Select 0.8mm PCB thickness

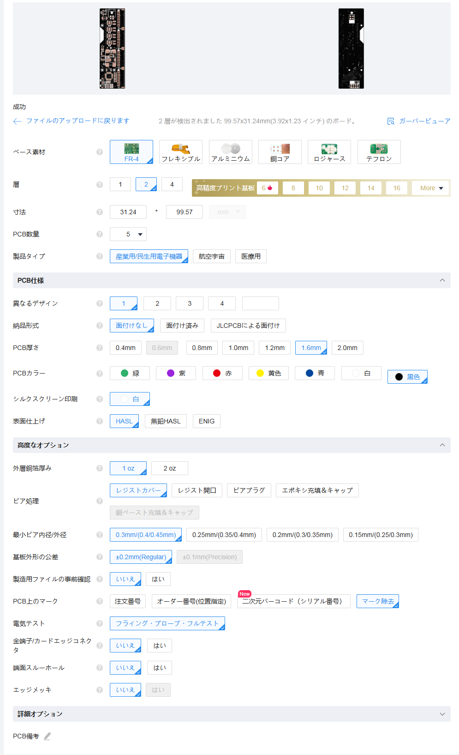[x=202, y=348]
